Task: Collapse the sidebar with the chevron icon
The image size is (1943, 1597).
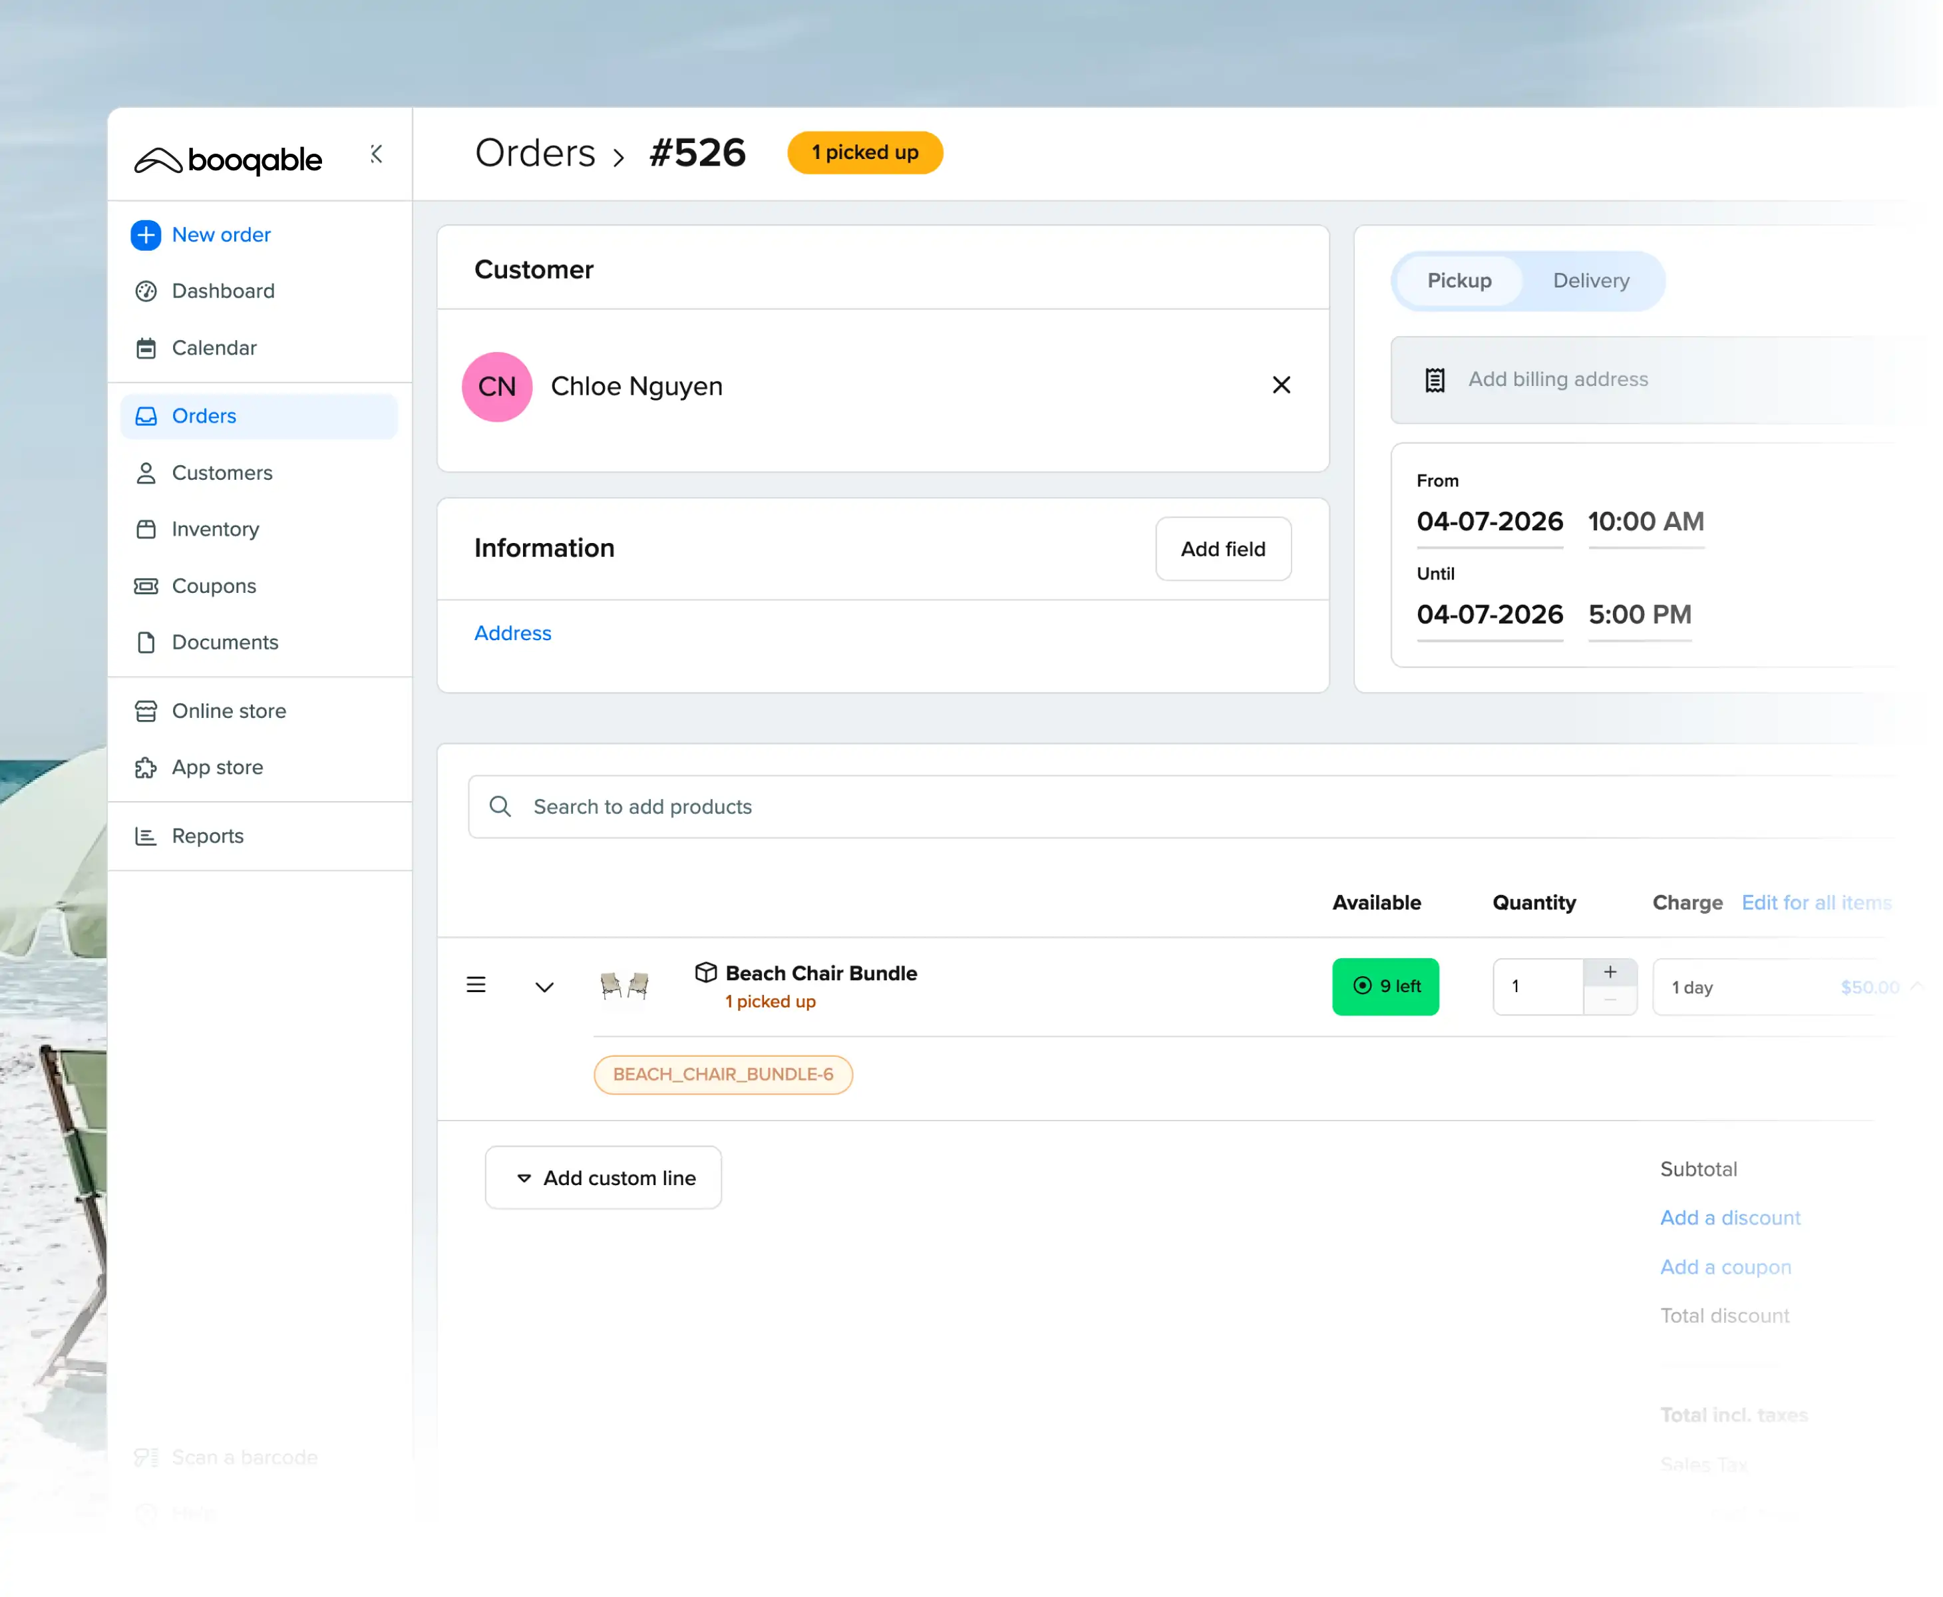Action: tap(376, 154)
